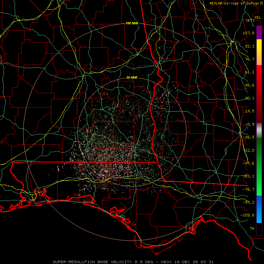Click the TH legend label

[x=252, y=229]
